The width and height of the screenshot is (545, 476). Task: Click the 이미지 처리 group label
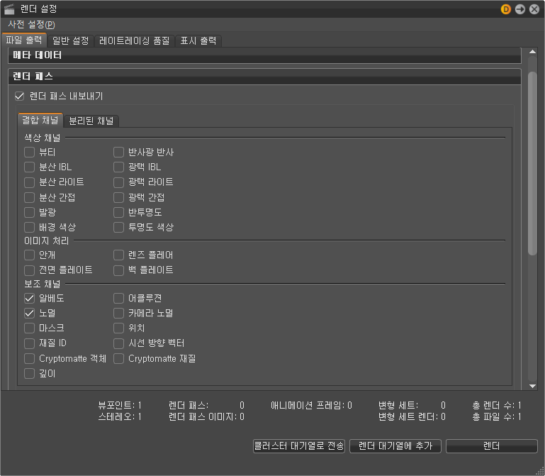click(47, 240)
